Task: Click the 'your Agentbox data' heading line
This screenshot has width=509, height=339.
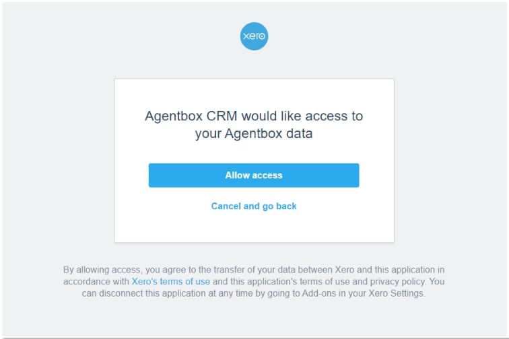Action: tap(254, 133)
